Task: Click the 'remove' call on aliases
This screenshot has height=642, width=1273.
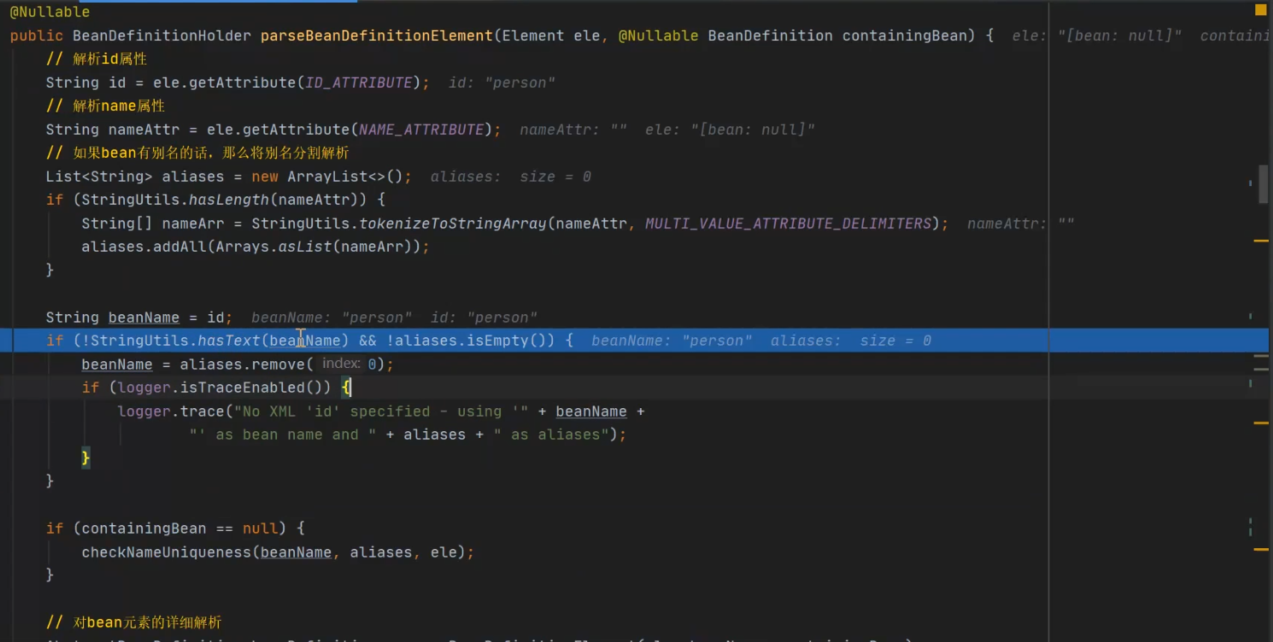Action: click(278, 365)
